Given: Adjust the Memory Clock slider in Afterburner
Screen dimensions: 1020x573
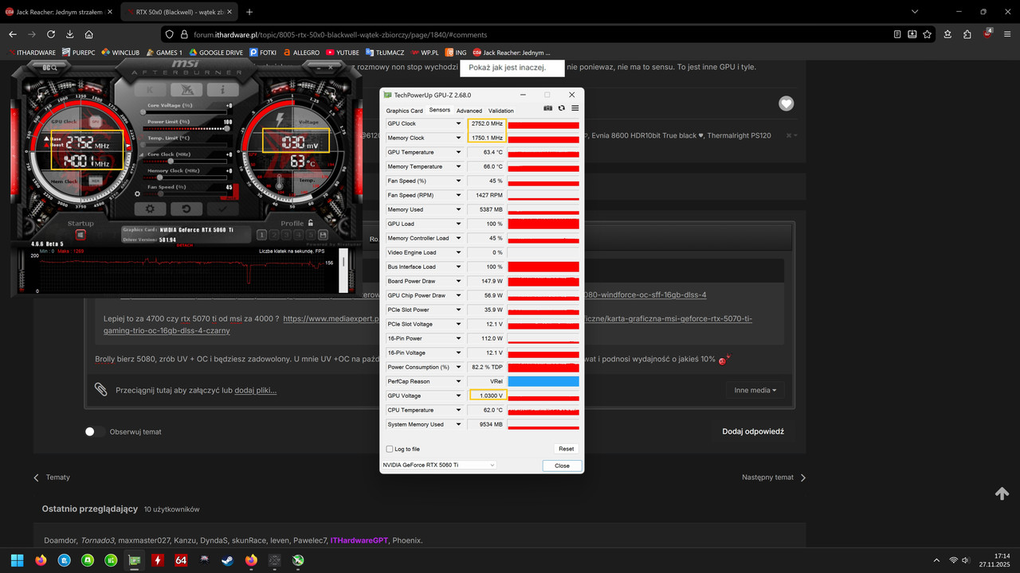Looking at the screenshot, I should (x=186, y=177).
